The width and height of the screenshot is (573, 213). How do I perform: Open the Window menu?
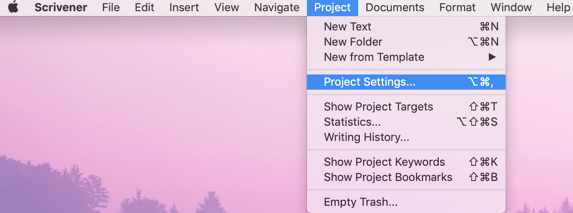point(511,7)
